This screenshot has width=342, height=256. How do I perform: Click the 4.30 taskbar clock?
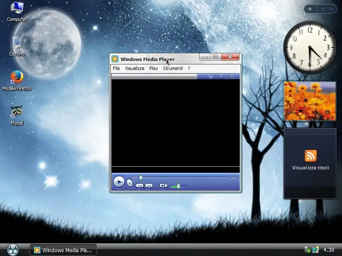tap(328, 250)
